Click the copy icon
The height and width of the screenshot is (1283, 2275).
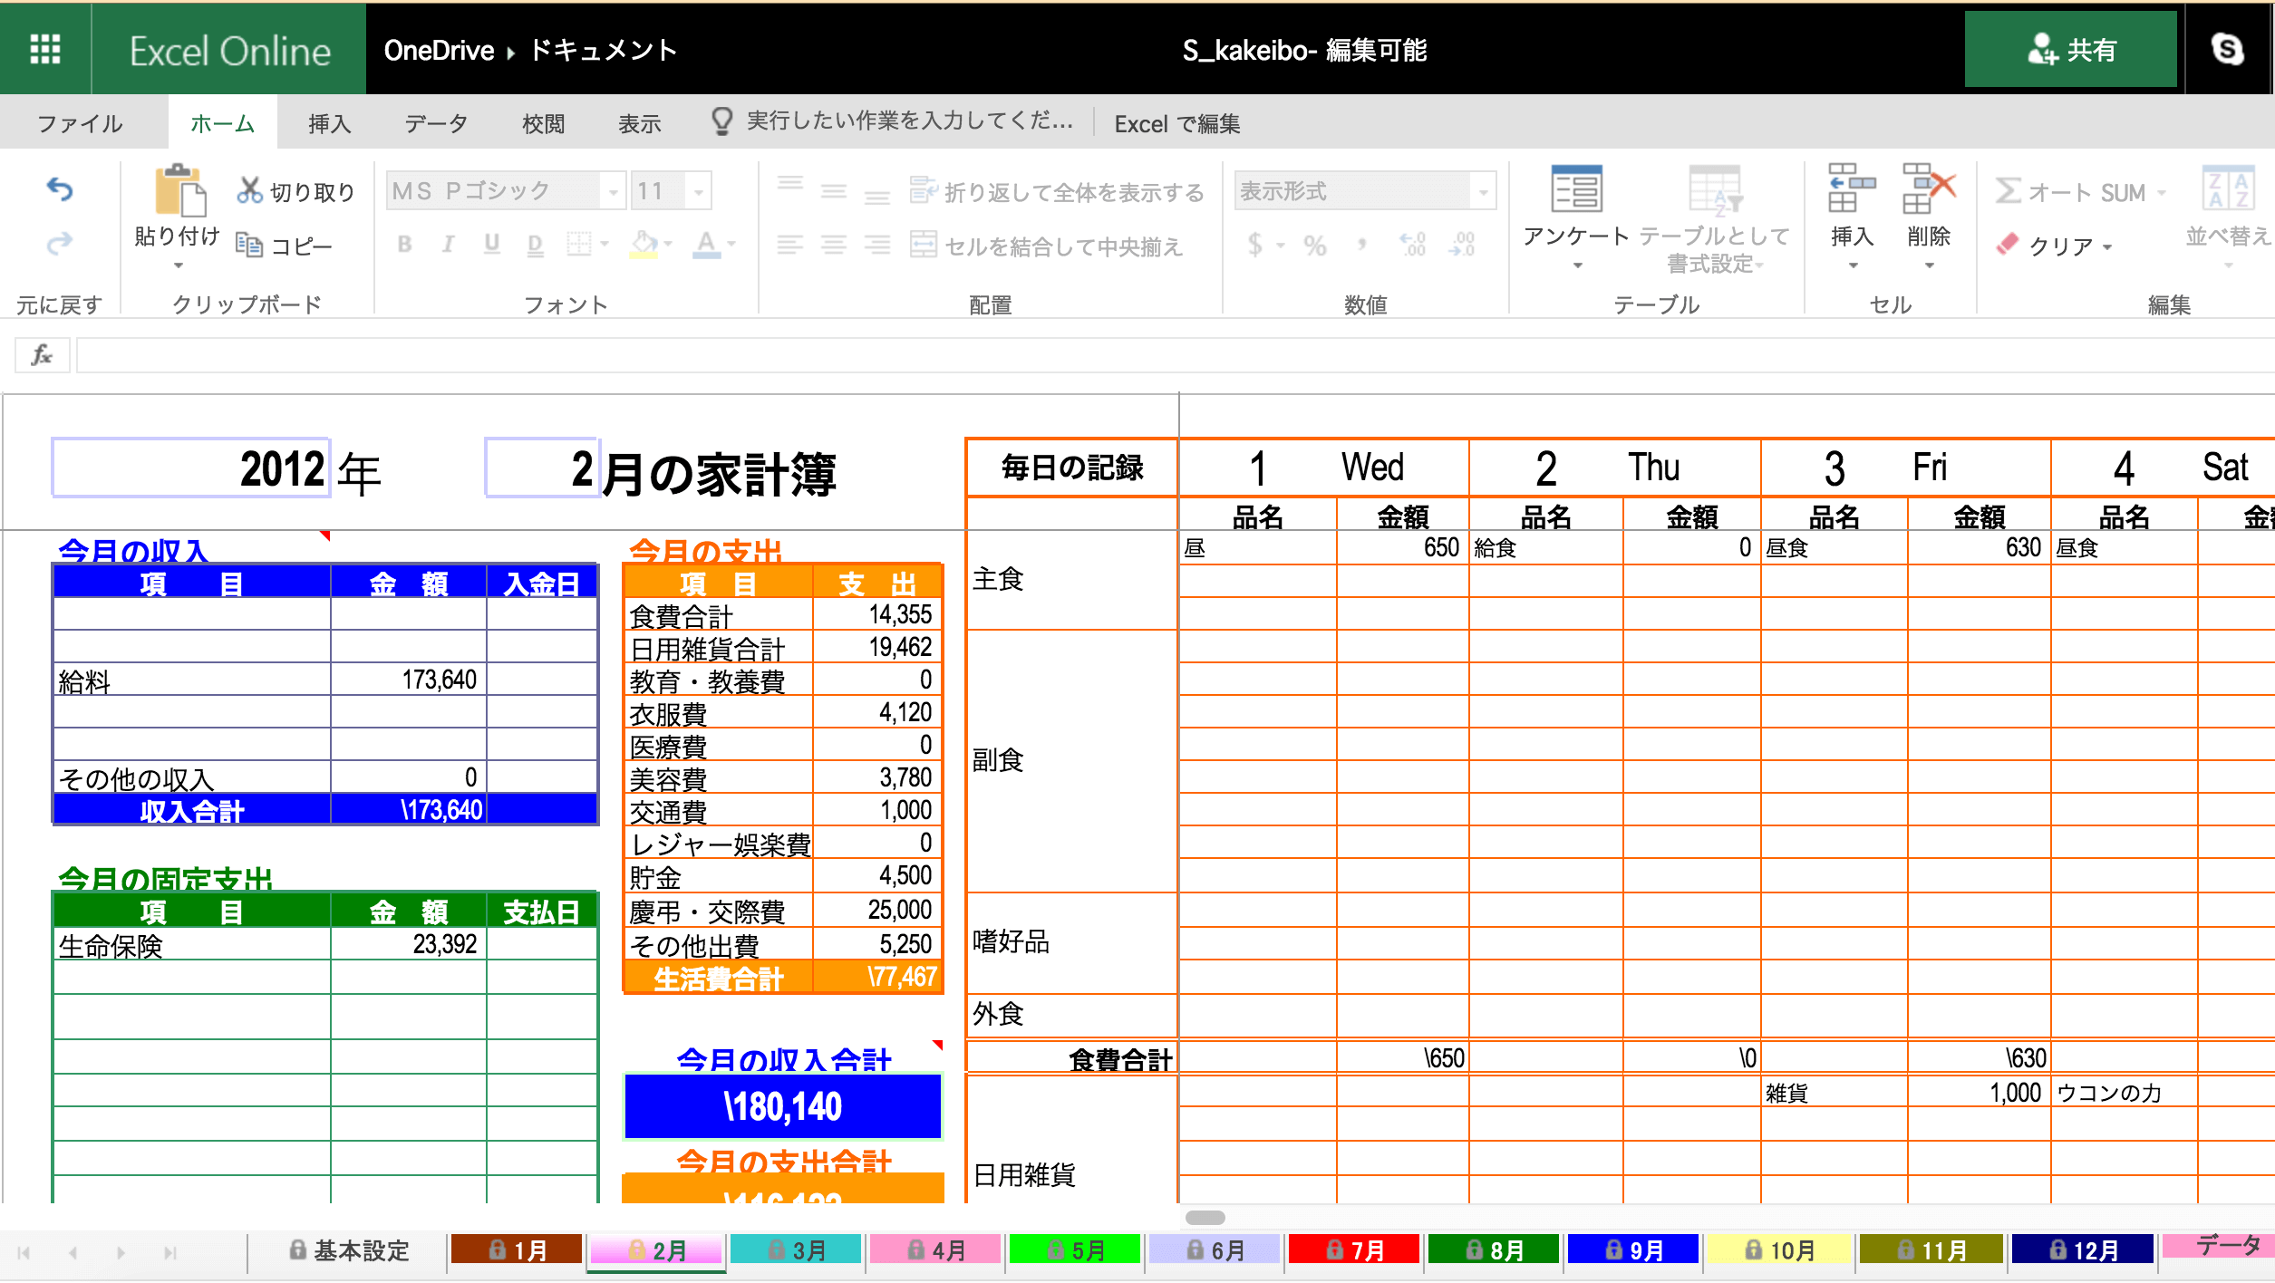click(249, 245)
